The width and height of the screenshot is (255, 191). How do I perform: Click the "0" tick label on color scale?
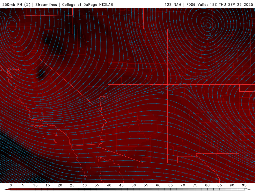(x=11, y=185)
